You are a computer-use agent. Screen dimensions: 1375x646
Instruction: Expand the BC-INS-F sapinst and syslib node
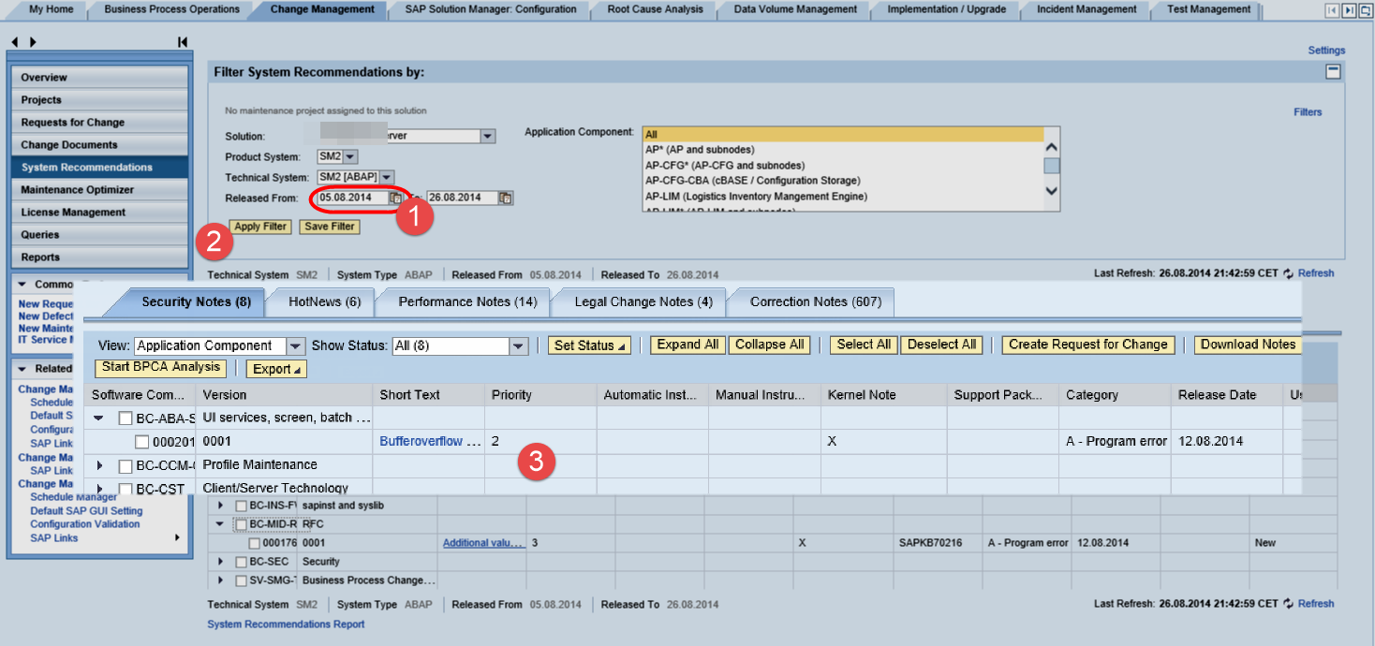tap(221, 506)
